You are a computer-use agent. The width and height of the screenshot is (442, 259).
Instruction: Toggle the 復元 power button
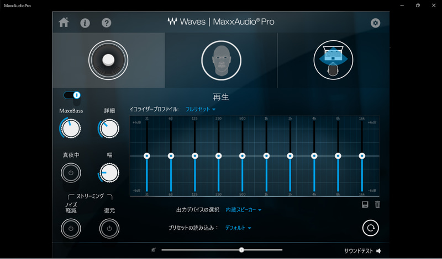(109, 228)
